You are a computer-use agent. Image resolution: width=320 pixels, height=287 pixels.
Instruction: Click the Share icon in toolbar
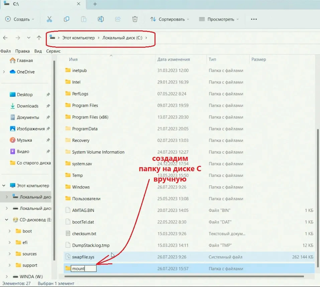point(118,19)
